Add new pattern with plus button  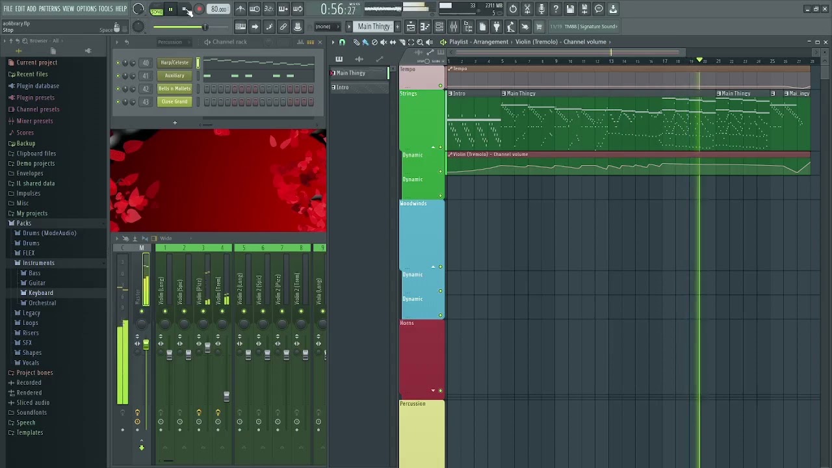pos(399,27)
